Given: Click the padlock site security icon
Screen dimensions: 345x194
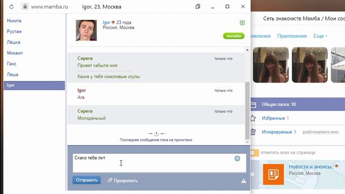Looking at the screenshot, I should click(25, 6).
